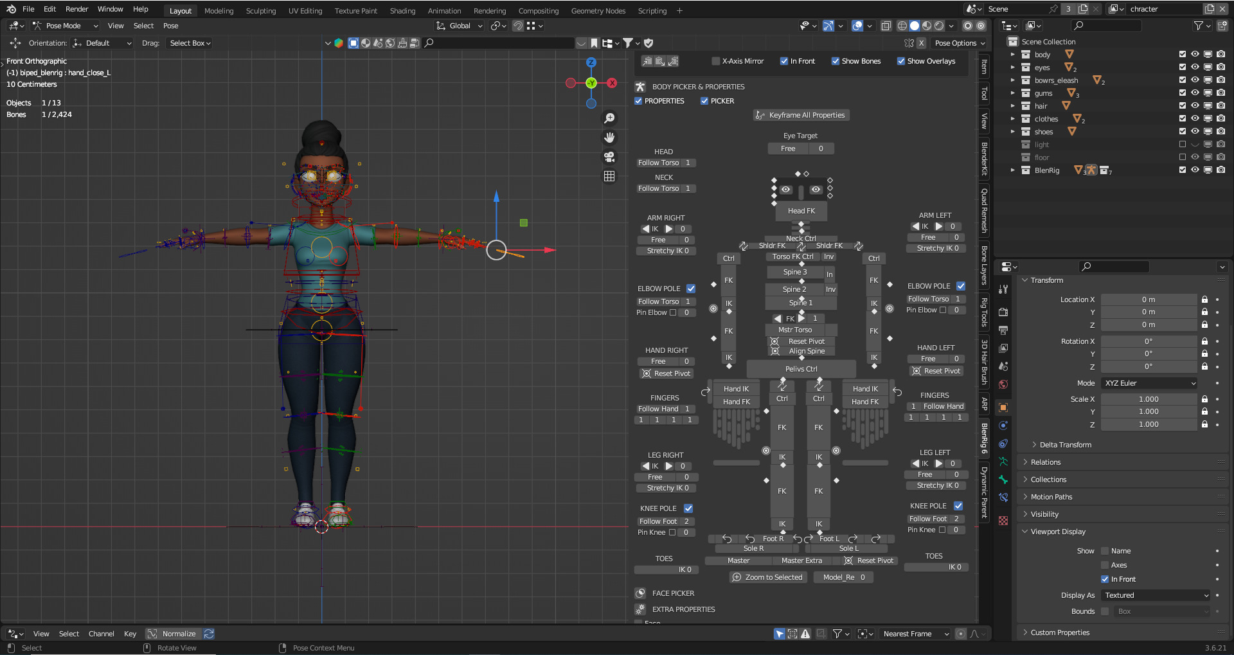Image resolution: width=1234 pixels, height=655 pixels.
Task: Select solid viewport shading sphere
Action: pyautogui.click(x=915, y=26)
